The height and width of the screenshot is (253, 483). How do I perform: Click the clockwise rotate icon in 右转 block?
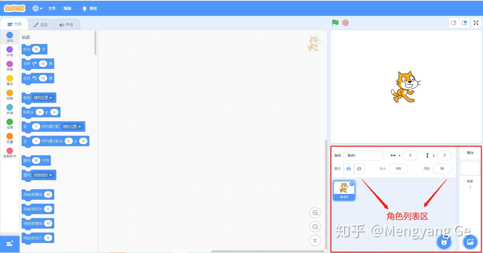point(35,64)
